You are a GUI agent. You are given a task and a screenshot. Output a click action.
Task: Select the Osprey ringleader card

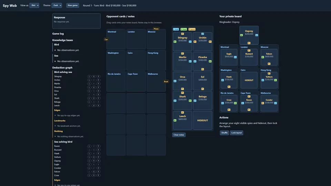(249, 35)
